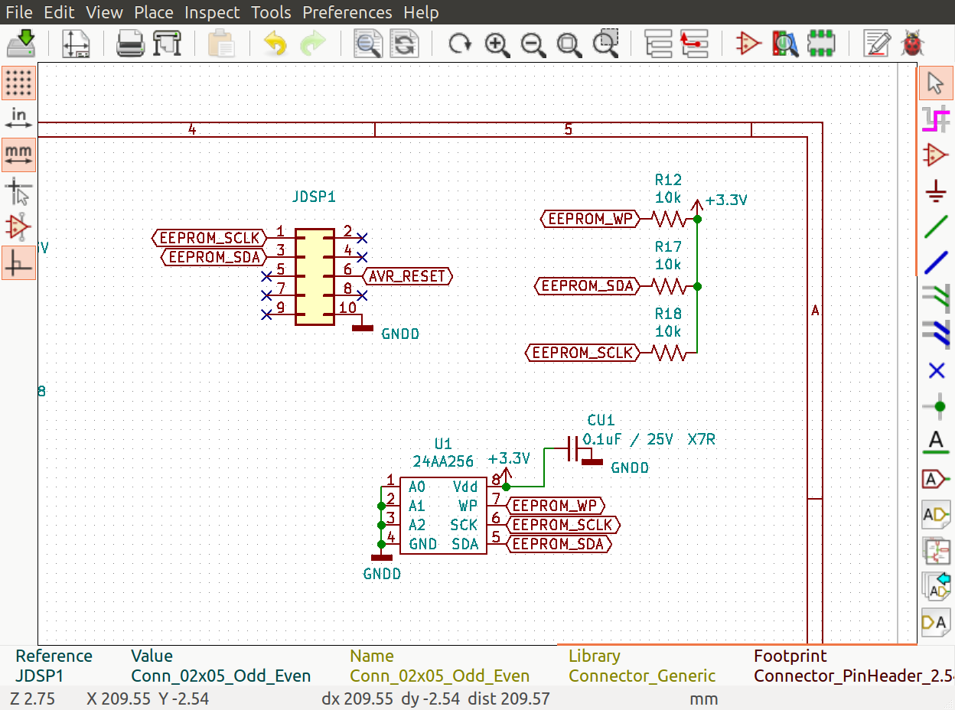955x710 pixels.
Task: Open the hierarchy navigator
Action: [658, 44]
